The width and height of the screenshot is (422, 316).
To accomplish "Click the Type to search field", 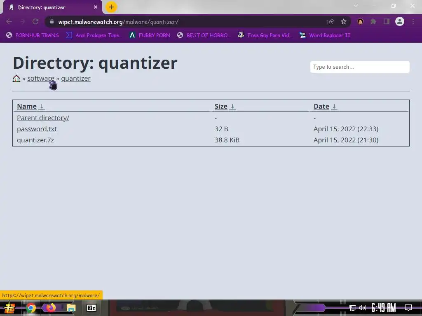I will pos(360,67).
